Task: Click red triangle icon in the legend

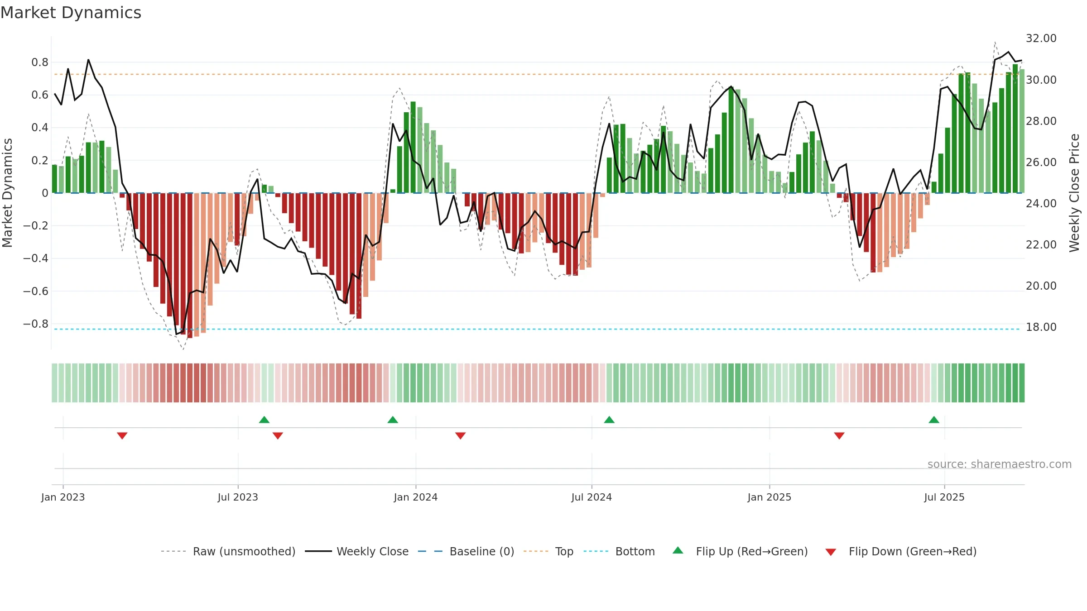Action: tap(831, 552)
